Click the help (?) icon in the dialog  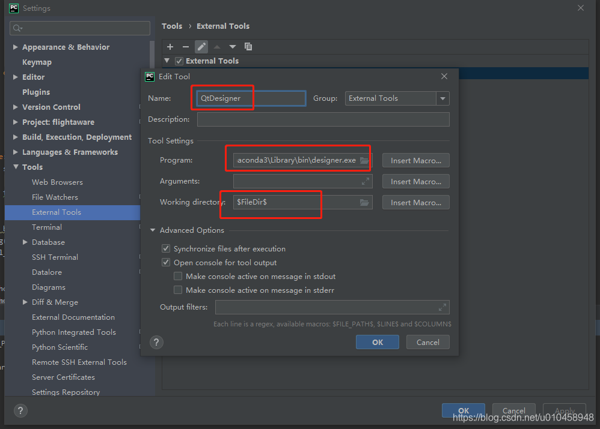(x=156, y=342)
